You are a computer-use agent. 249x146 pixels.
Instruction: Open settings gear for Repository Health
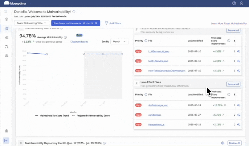tap(222, 143)
